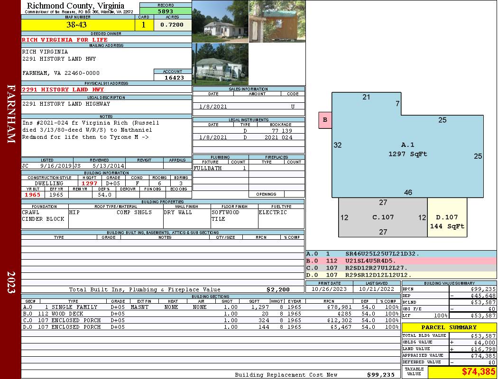Select fuel type ELECTRIC

coord(273,212)
